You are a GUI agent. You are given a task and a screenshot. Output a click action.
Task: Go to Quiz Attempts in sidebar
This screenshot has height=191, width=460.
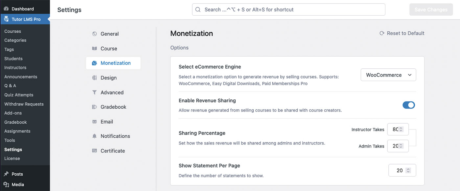click(19, 95)
